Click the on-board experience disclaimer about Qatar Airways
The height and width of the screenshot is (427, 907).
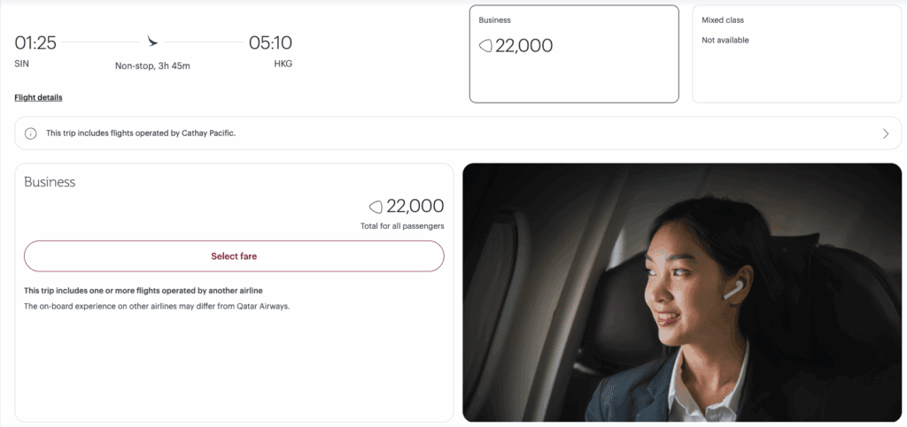(157, 306)
